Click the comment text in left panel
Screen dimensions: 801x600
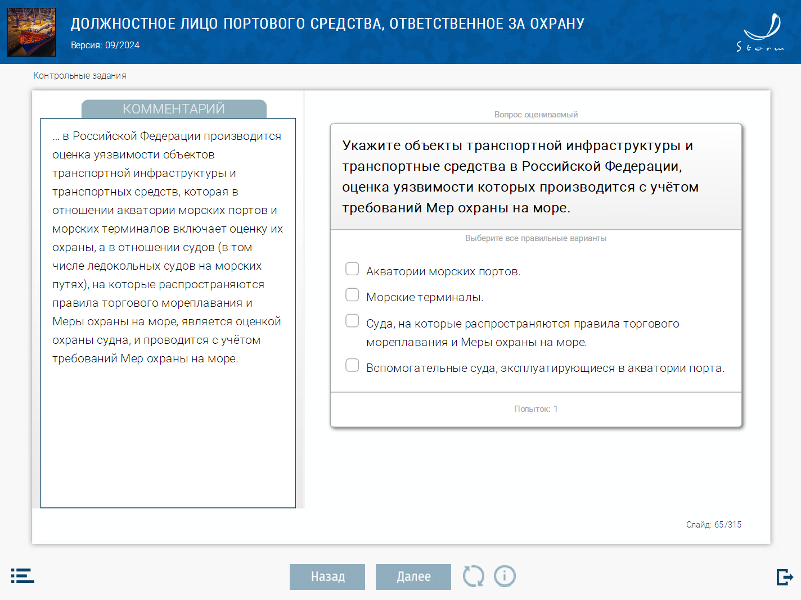click(x=168, y=247)
